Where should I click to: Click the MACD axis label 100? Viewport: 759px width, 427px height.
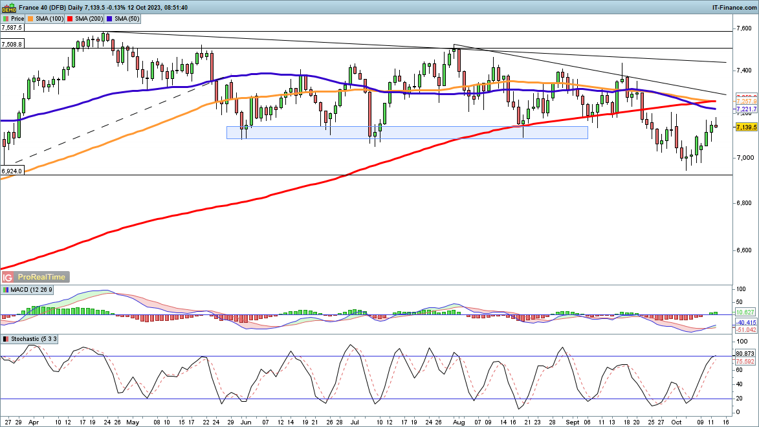[x=741, y=289]
